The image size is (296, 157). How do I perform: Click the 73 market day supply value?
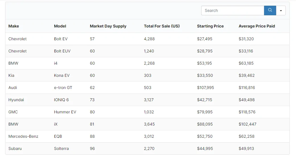[92, 100]
